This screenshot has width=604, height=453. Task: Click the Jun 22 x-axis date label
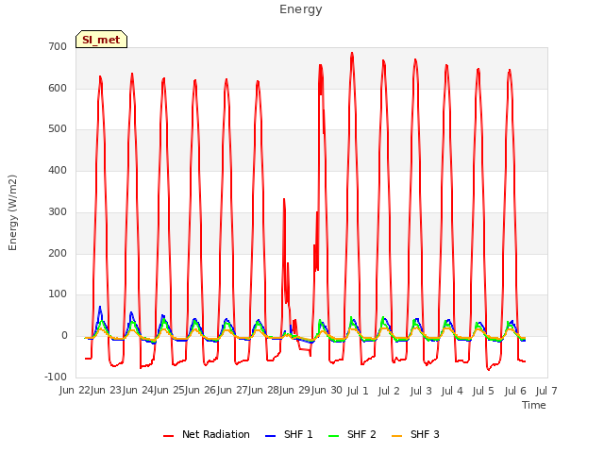tap(75, 391)
